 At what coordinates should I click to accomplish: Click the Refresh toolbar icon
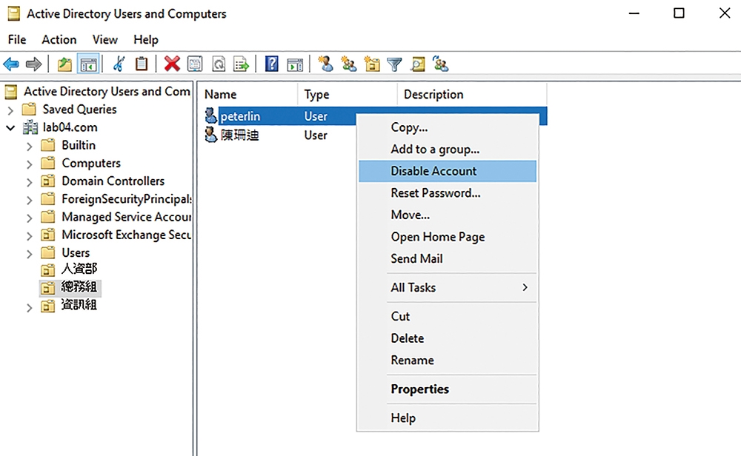219,64
